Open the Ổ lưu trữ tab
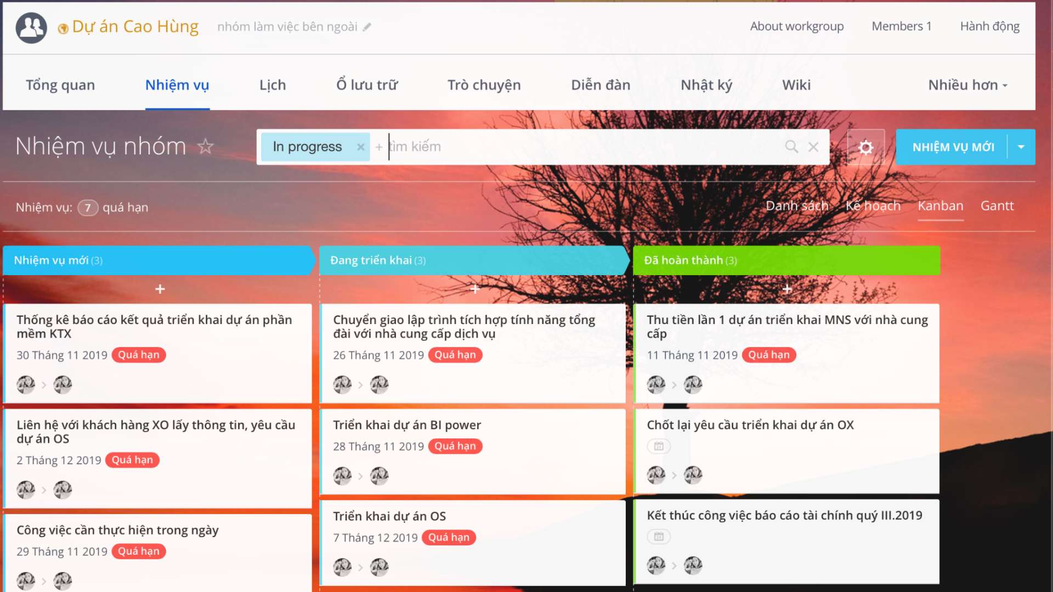The image size is (1053, 592). [x=367, y=85]
